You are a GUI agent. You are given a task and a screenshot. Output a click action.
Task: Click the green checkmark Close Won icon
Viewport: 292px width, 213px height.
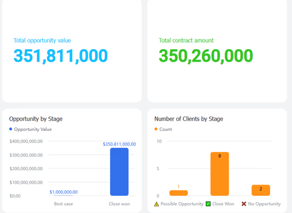[x=208, y=204]
